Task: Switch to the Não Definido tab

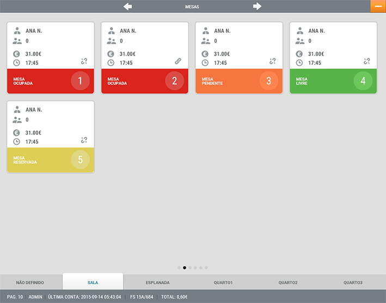Action: (30, 283)
